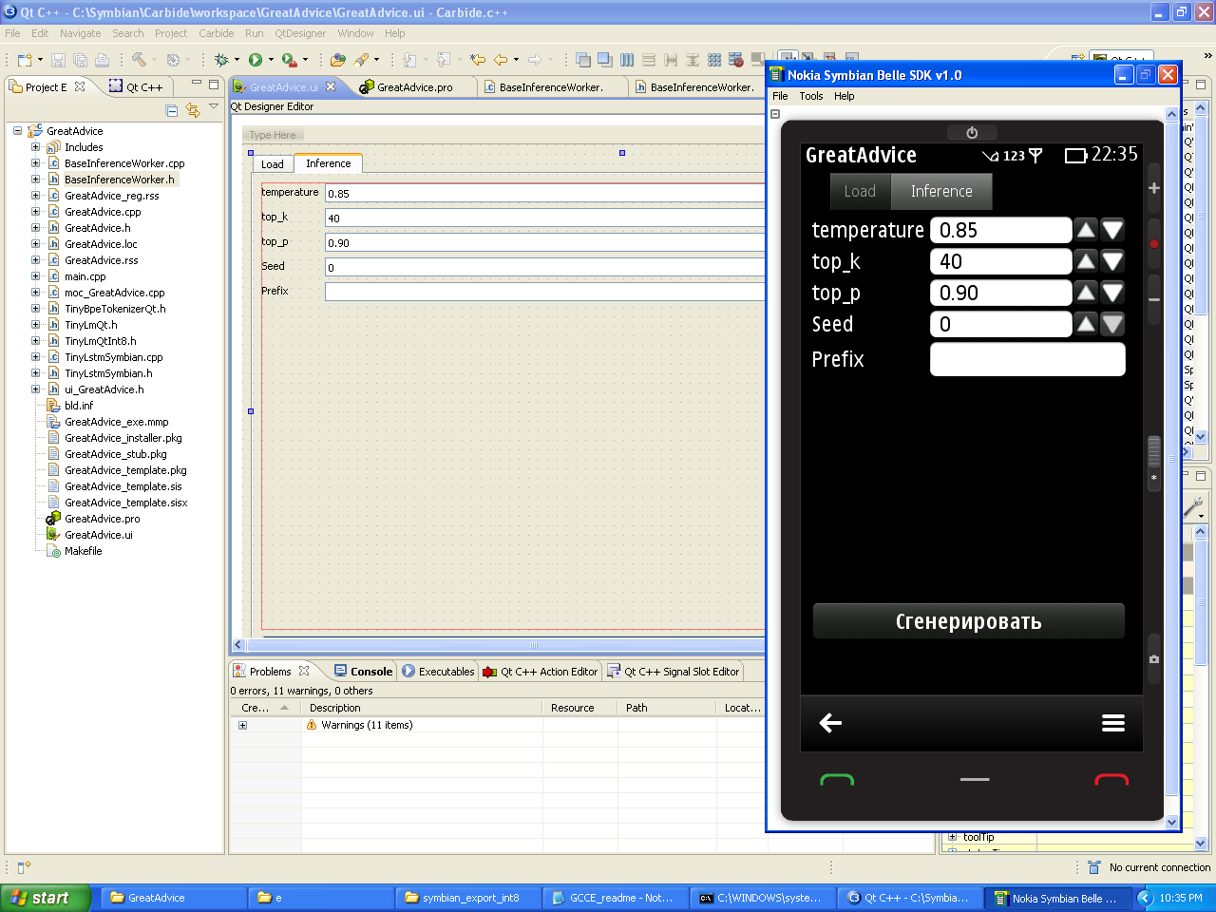Decrease top_p value in emulator
Screen dimensions: 1216x912
point(1112,293)
